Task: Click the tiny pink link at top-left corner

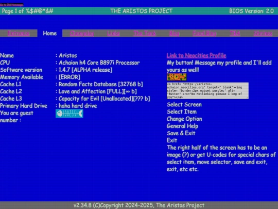Action: tap(12, 5)
